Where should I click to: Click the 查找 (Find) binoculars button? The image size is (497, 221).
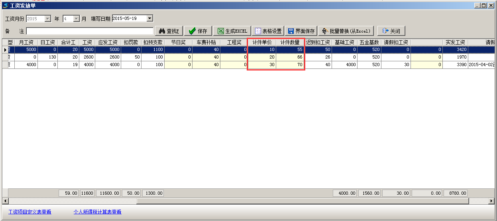click(x=169, y=31)
